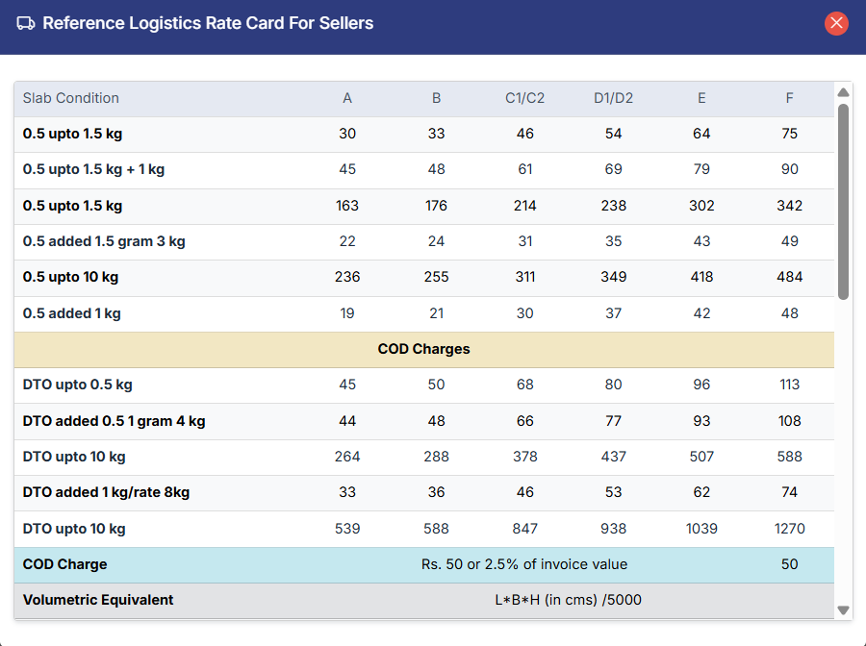This screenshot has height=646, width=866.
Task: Select the zone E column header
Action: point(701,98)
